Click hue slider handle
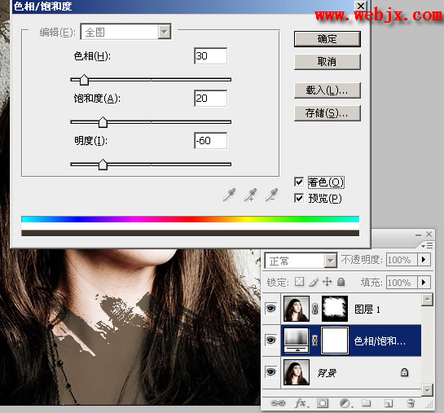Screen dimensions: 444x413 pyautogui.click(x=84, y=80)
